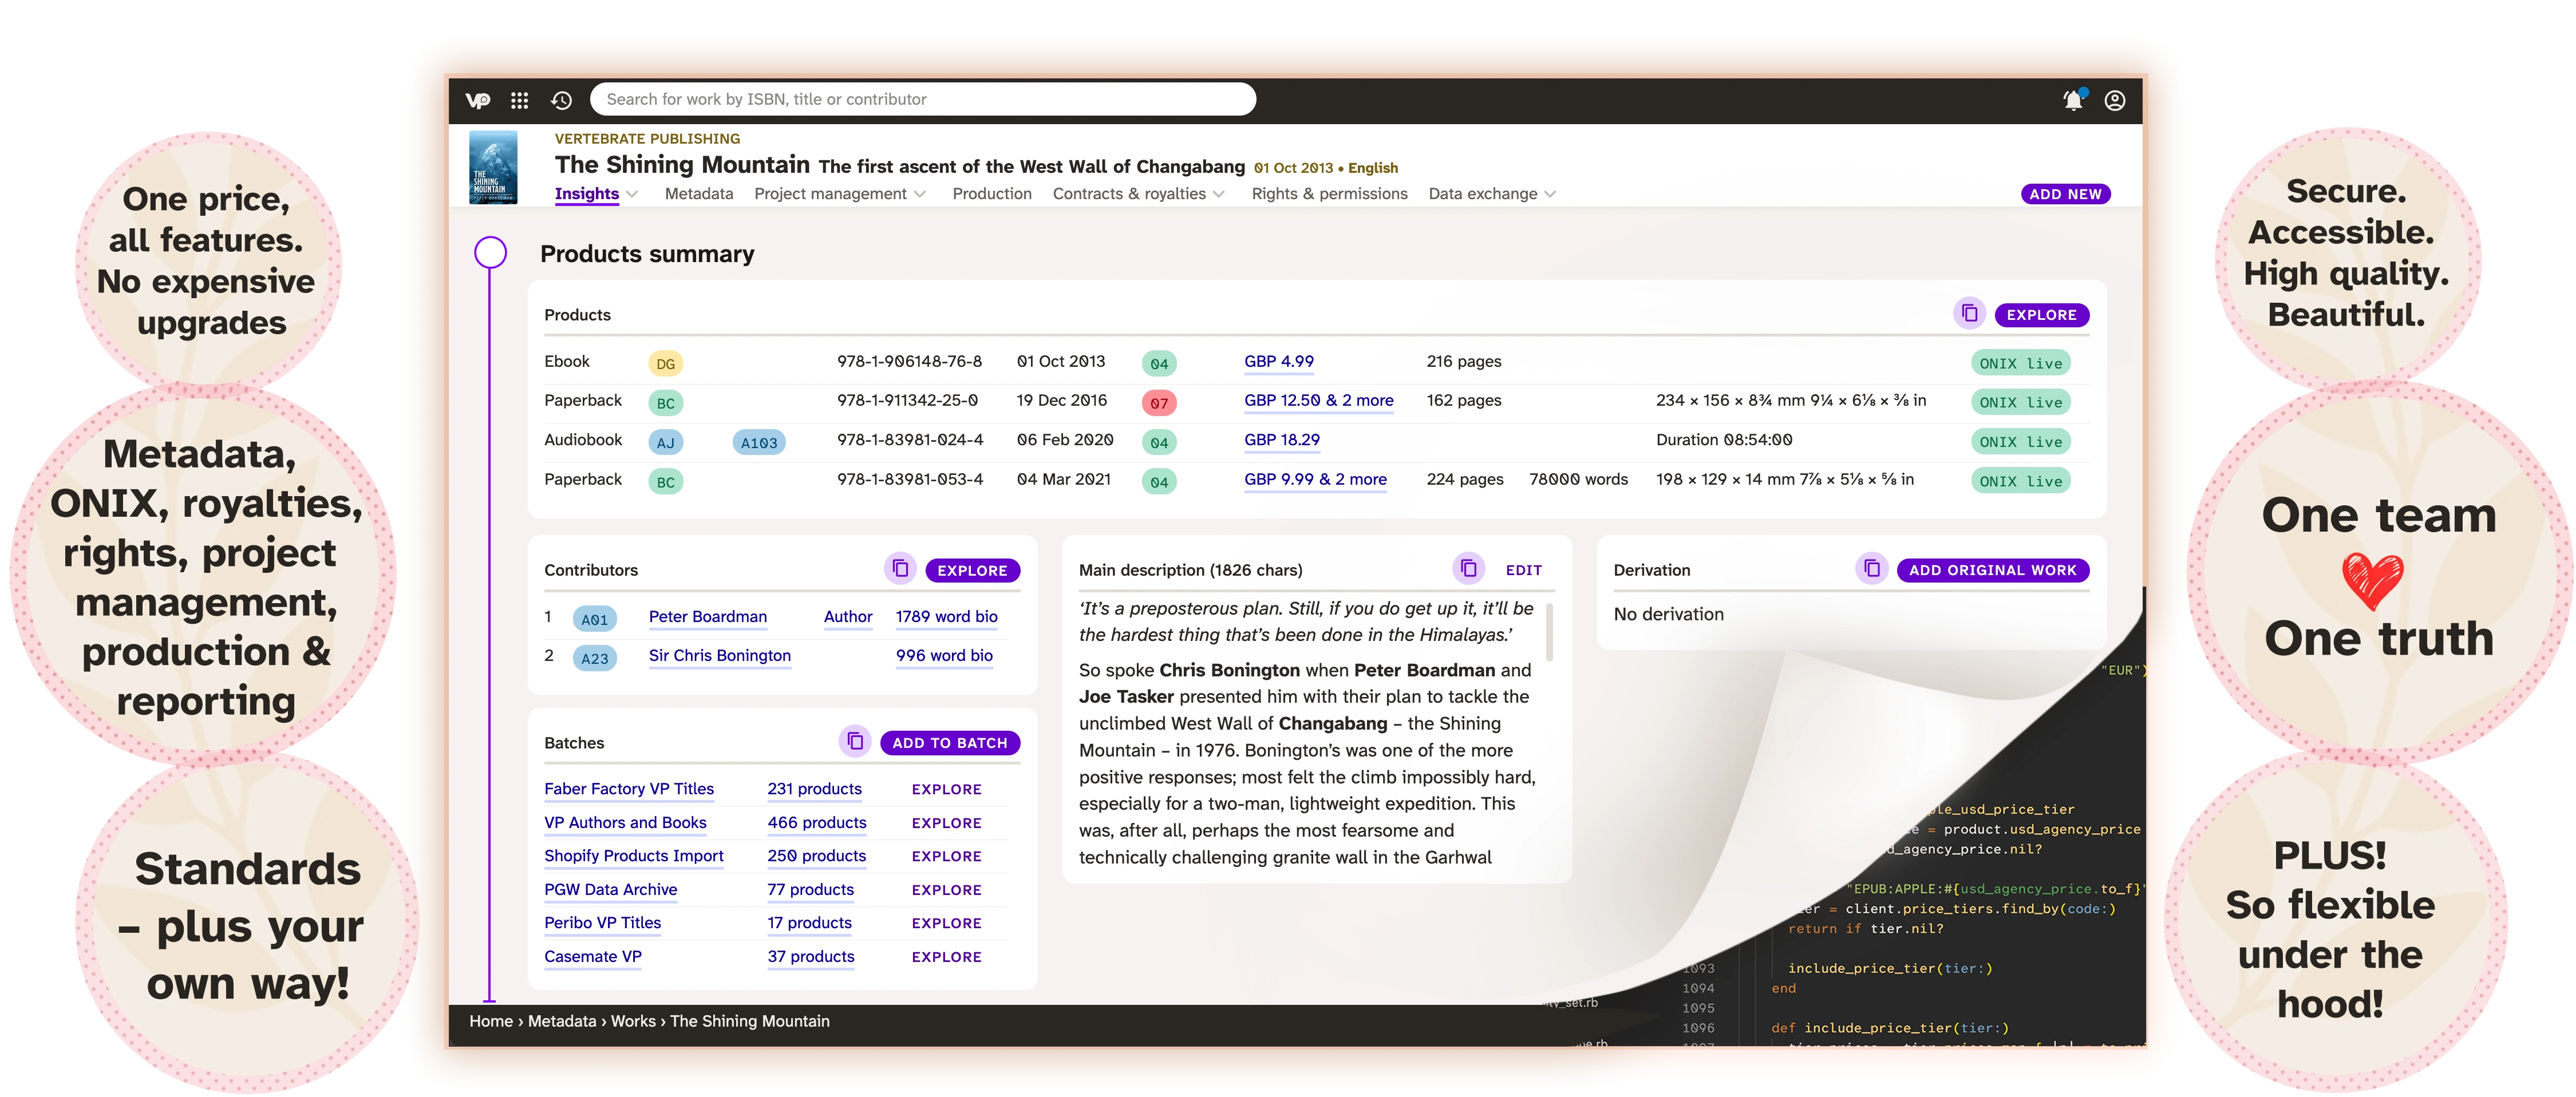This screenshot has height=1097, width=2576.
Task: Open the user account profile icon
Action: tap(2114, 100)
